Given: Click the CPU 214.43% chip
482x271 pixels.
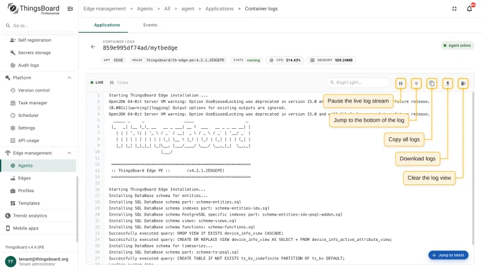Looking at the screenshot, I should click(285, 60).
